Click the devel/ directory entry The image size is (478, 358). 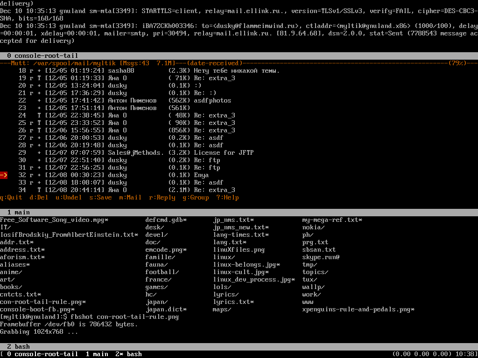coord(157,235)
